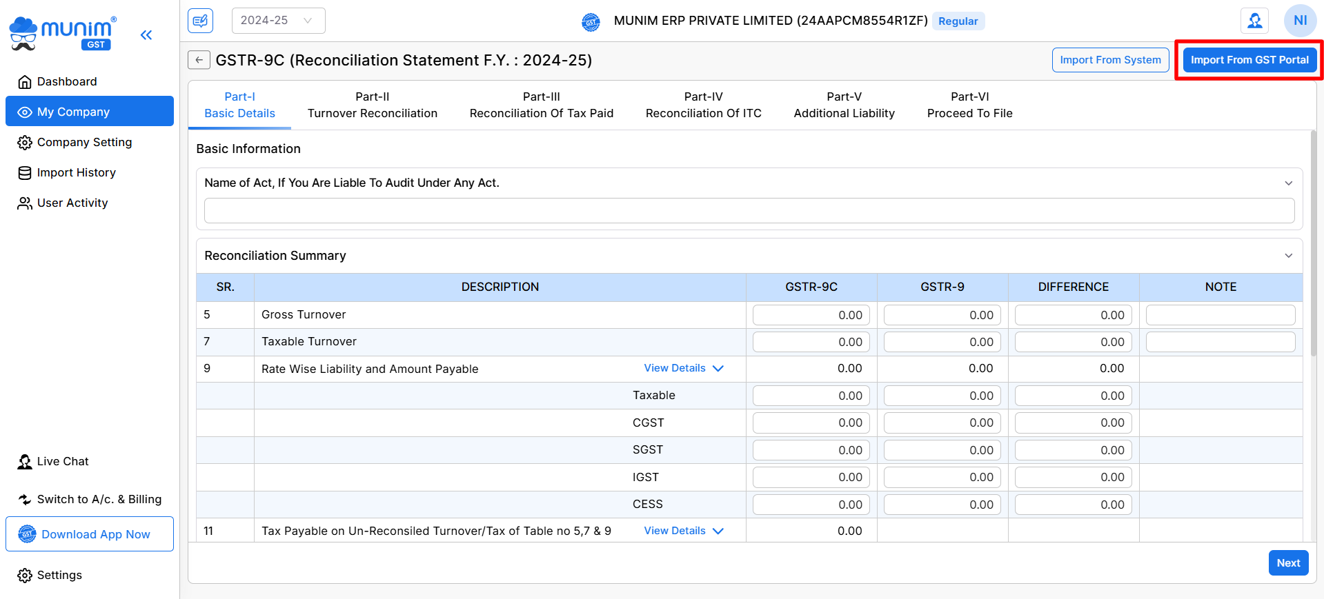Open Company Setting in the sidebar
Viewport: 1324px width, 599px height.
[90, 142]
